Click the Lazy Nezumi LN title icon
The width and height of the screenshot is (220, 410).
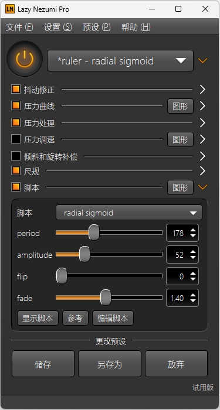pos(10,9)
